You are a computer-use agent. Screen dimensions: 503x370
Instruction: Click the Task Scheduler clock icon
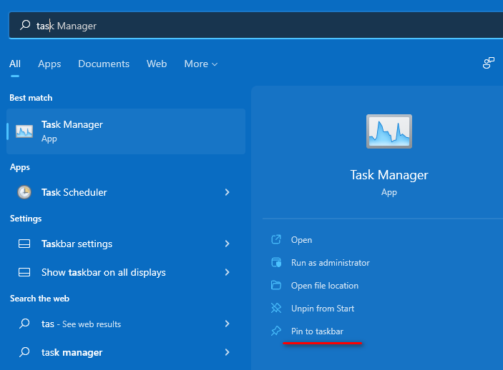click(24, 192)
